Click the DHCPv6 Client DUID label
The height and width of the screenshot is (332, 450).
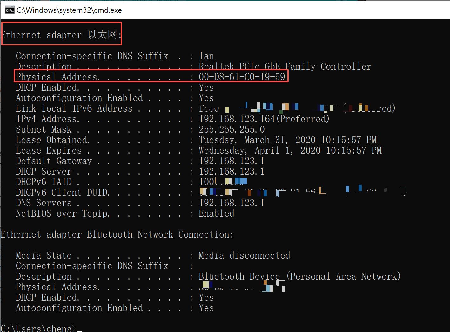tap(63, 192)
